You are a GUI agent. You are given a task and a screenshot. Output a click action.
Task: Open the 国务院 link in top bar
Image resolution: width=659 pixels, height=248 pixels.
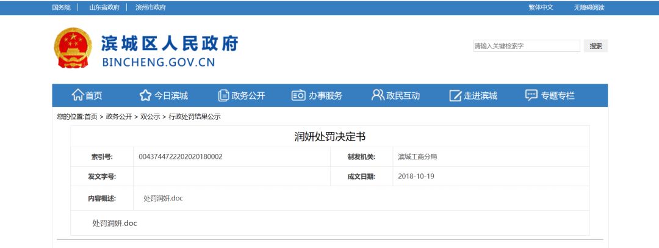61,7
